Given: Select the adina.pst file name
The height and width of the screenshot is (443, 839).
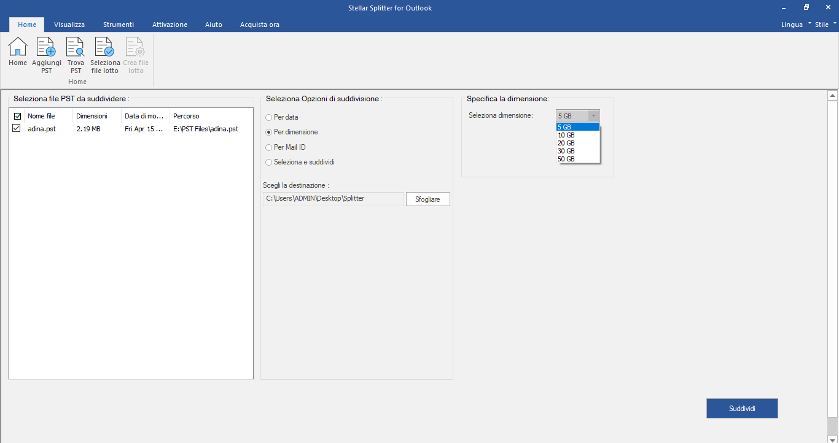Looking at the screenshot, I should (42, 129).
